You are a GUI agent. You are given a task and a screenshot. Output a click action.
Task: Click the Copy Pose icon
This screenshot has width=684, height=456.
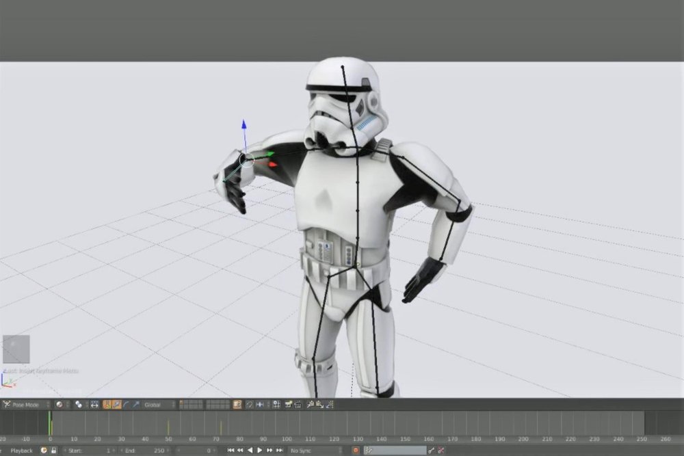[x=311, y=404]
